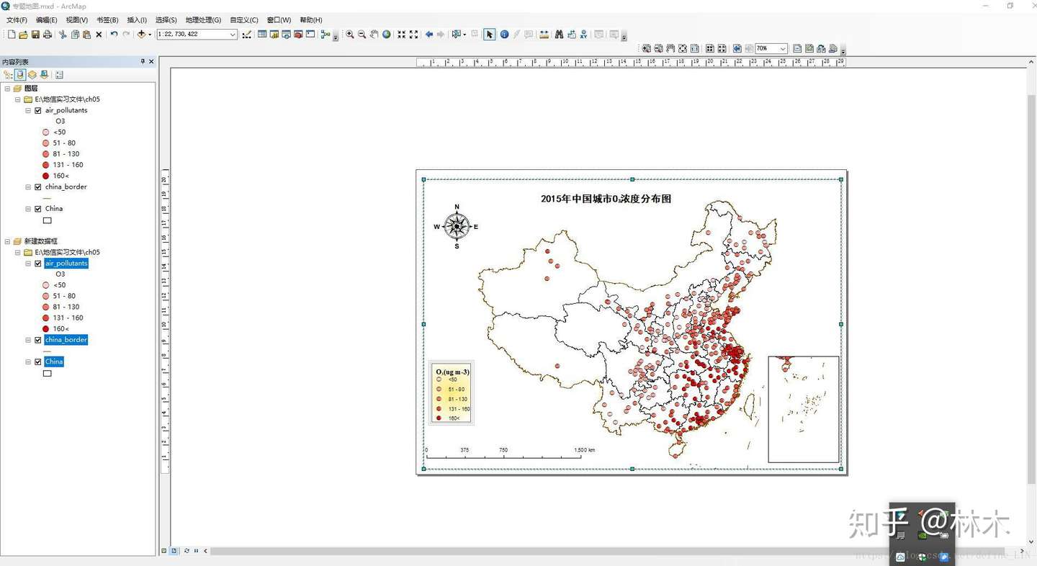
Task: Click the New map document icon
Action: (x=12, y=35)
